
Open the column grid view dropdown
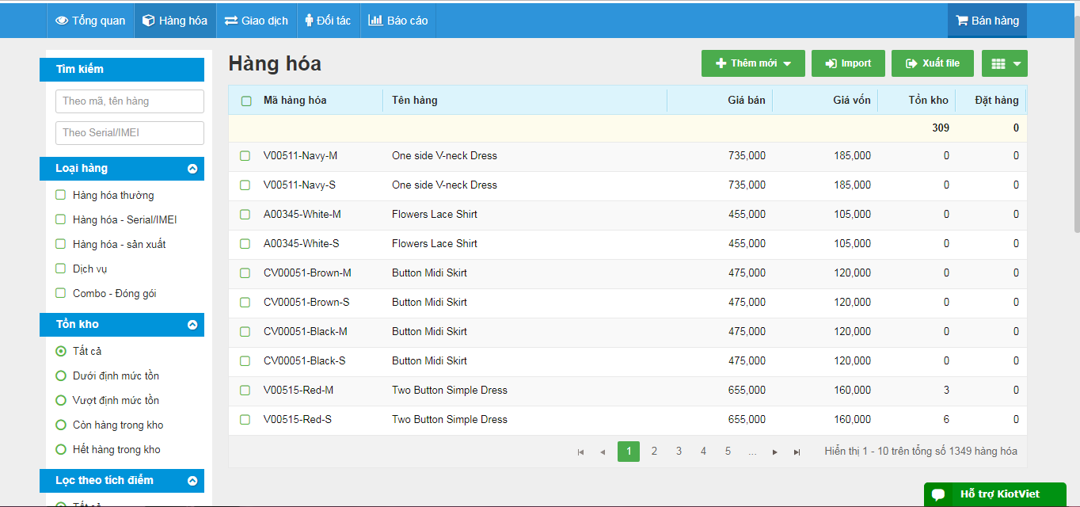point(1004,63)
